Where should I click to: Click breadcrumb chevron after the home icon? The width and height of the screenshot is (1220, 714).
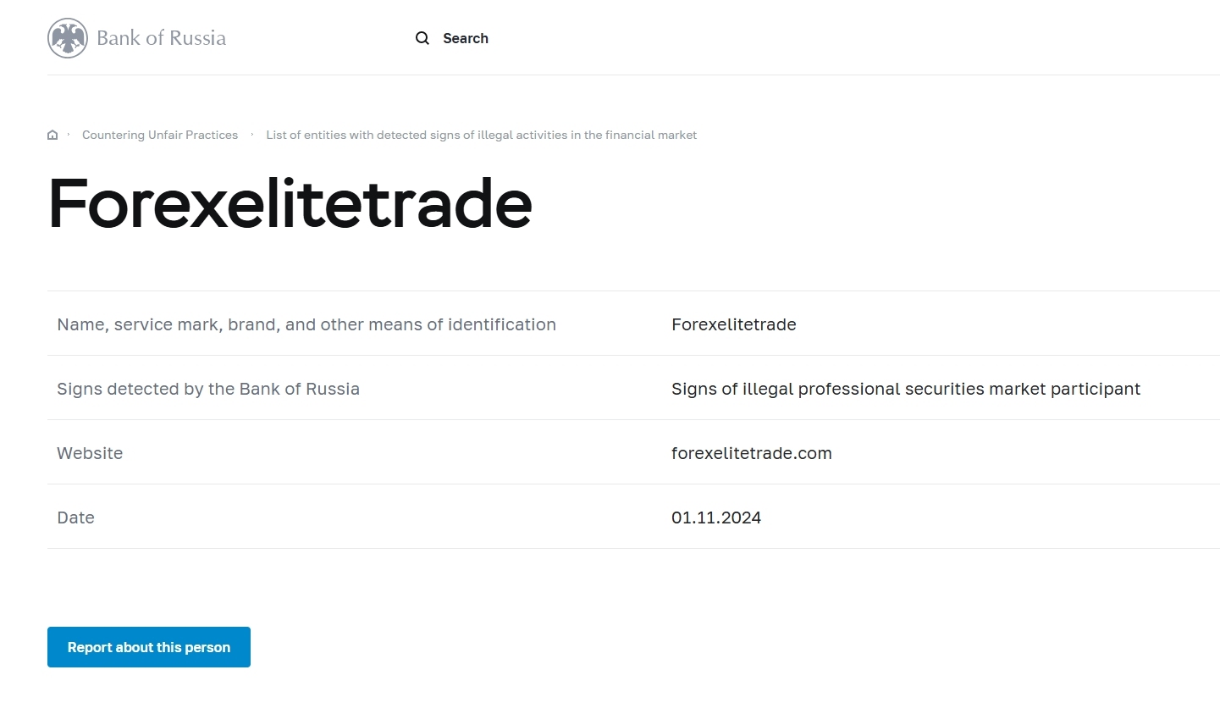click(69, 135)
